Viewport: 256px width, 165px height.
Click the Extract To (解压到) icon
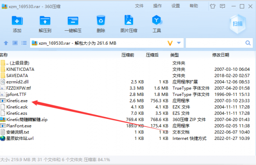[45, 21]
